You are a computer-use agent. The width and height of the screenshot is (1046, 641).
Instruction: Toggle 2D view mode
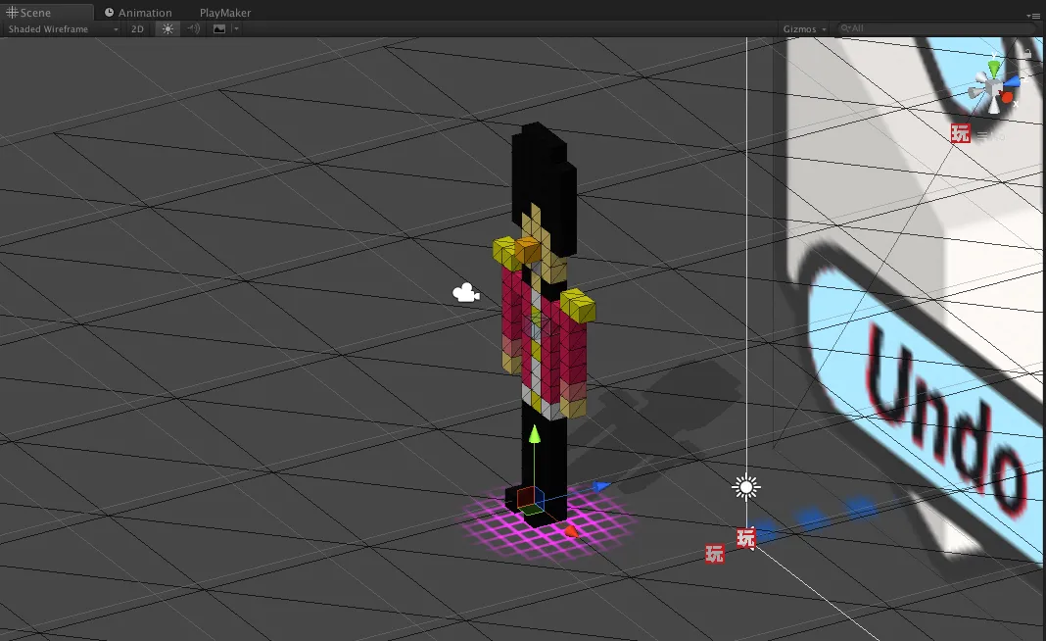point(137,28)
